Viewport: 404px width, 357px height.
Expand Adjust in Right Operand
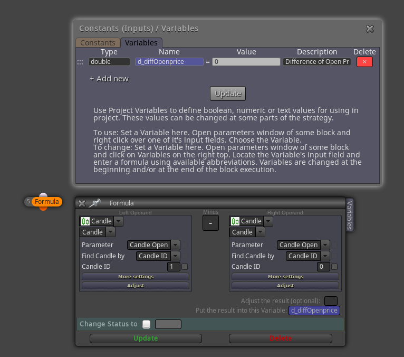tap(285, 286)
